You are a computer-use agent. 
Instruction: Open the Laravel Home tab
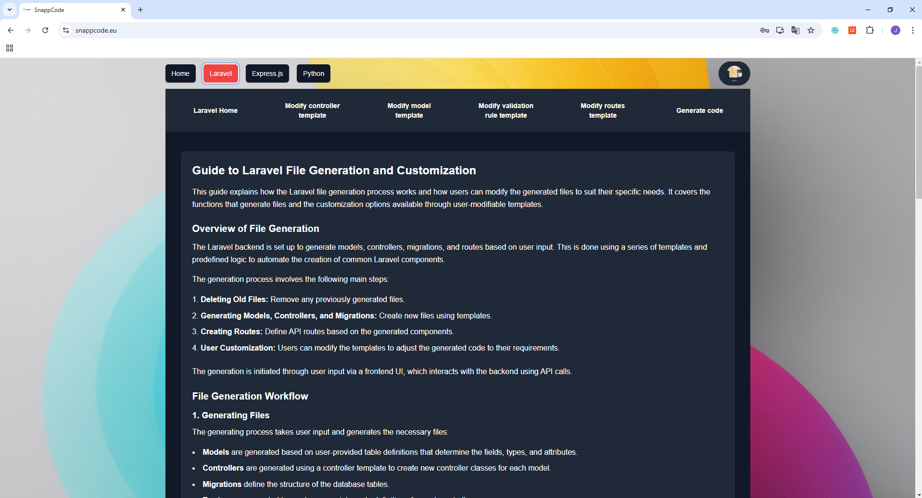tap(215, 110)
